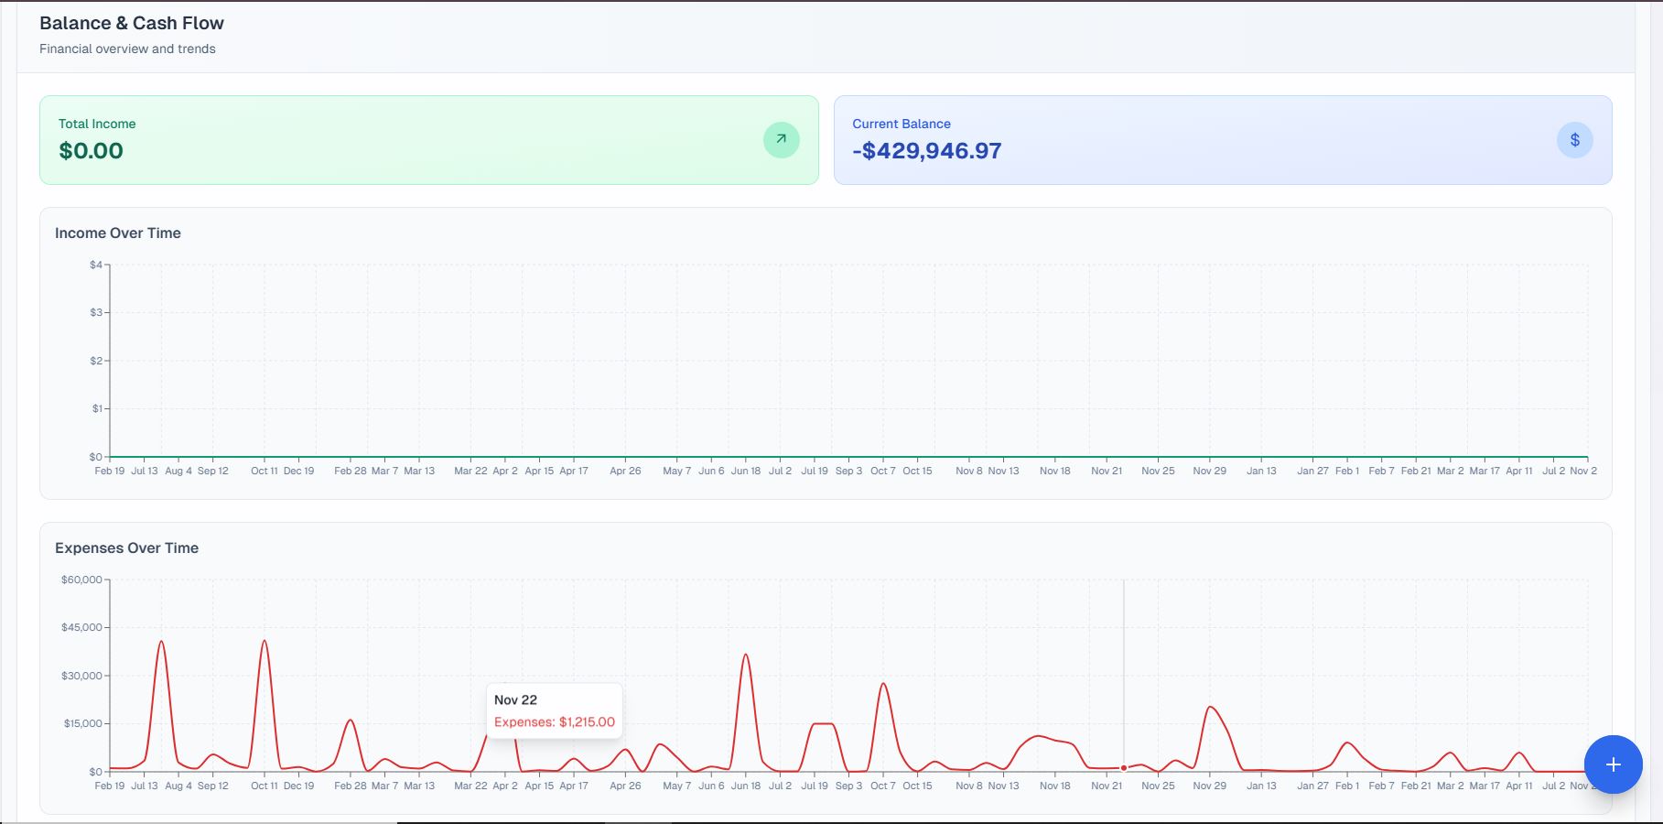This screenshot has height=824, width=1663.
Task: Click the dollar sign icon on Current Balance card
Action: pos(1574,140)
